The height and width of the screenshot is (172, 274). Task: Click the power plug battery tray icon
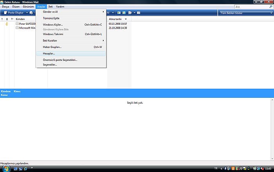coord(254,168)
